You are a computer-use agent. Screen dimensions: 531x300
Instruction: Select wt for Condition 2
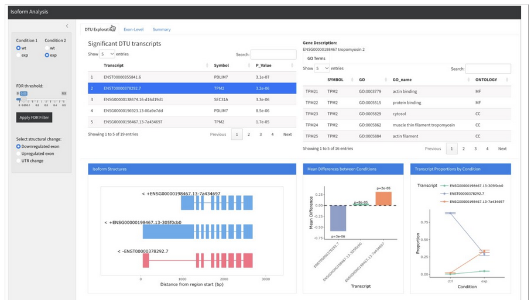tap(47, 48)
